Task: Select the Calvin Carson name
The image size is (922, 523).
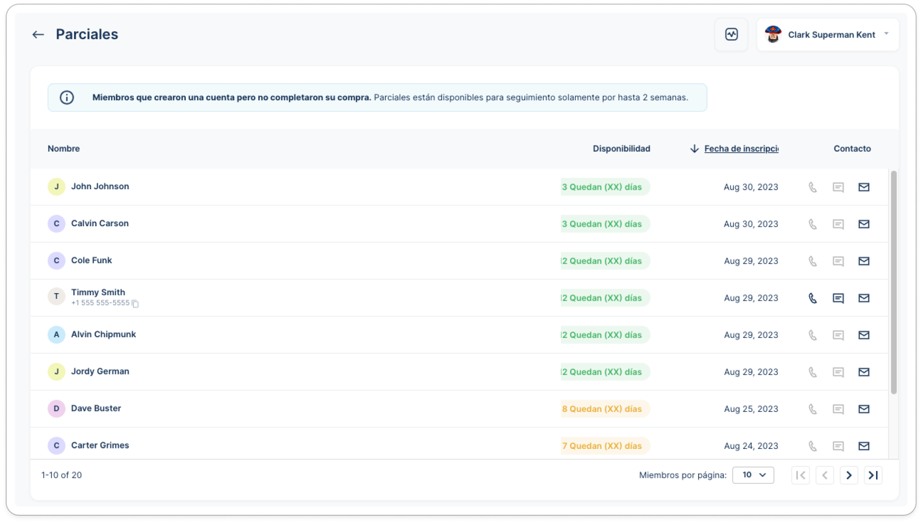Action: coord(100,224)
